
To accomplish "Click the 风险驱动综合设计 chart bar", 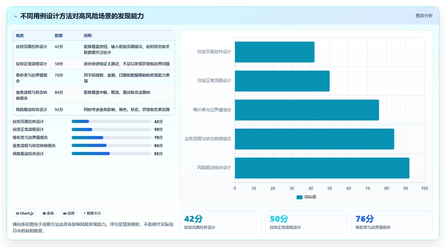I will (x=322, y=168).
